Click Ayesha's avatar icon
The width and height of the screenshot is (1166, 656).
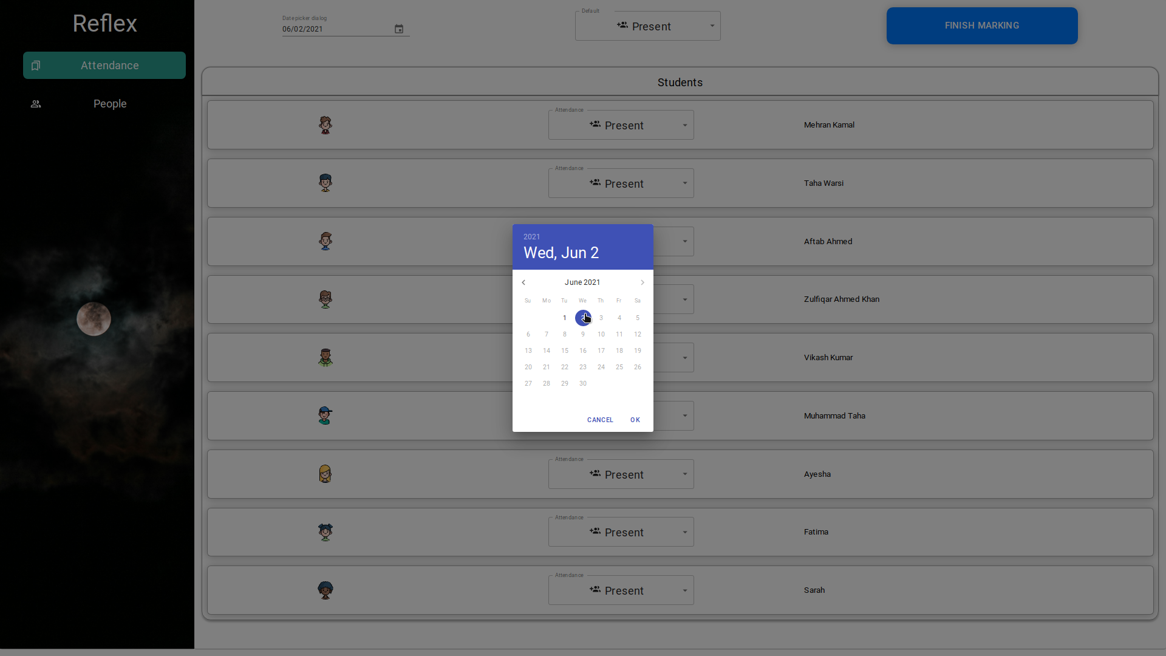(326, 474)
